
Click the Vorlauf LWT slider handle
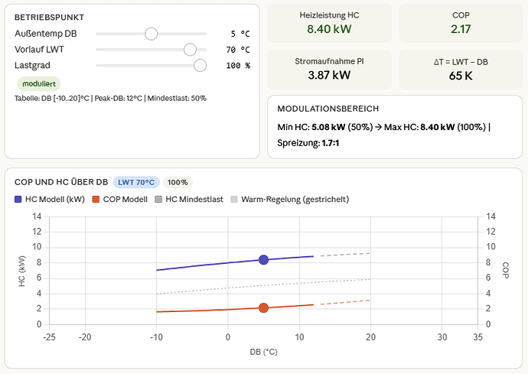190,50
